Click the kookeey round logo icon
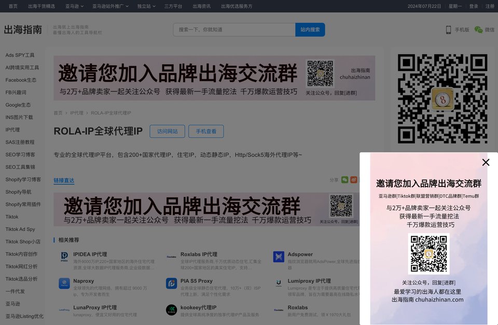 click(x=172, y=310)
